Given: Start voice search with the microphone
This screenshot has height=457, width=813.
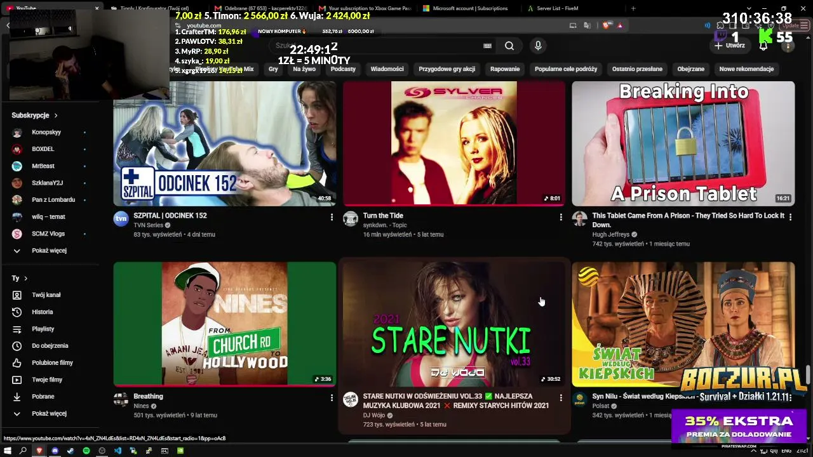Looking at the screenshot, I should pos(538,46).
